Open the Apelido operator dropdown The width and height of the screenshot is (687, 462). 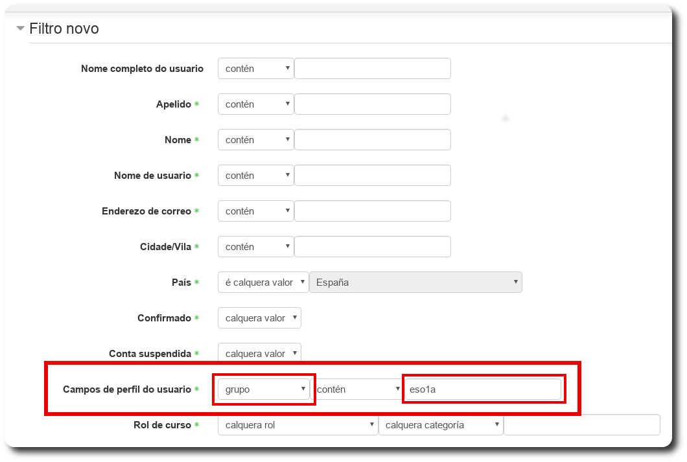pyautogui.click(x=256, y=104)
